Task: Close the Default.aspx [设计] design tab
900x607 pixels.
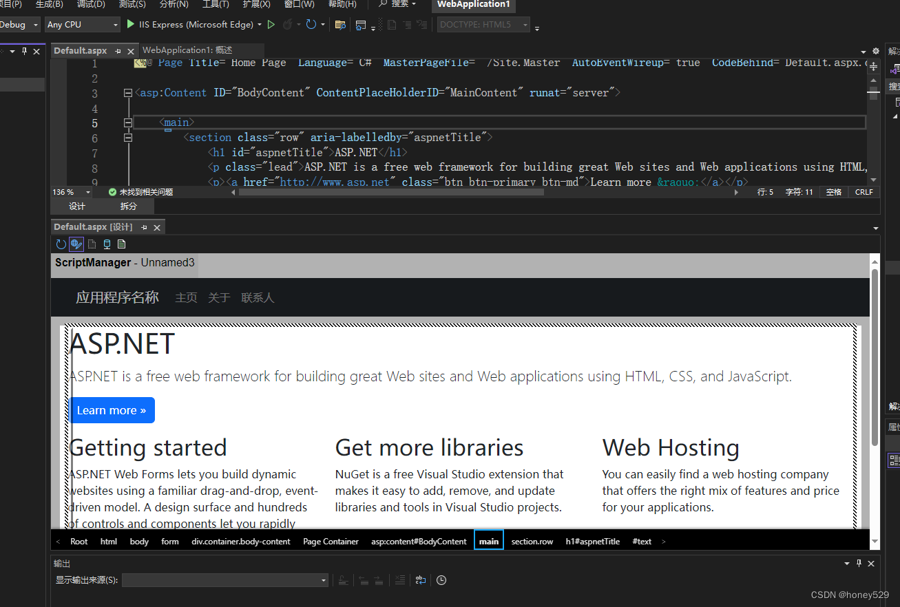Action: tap(156, 227)
